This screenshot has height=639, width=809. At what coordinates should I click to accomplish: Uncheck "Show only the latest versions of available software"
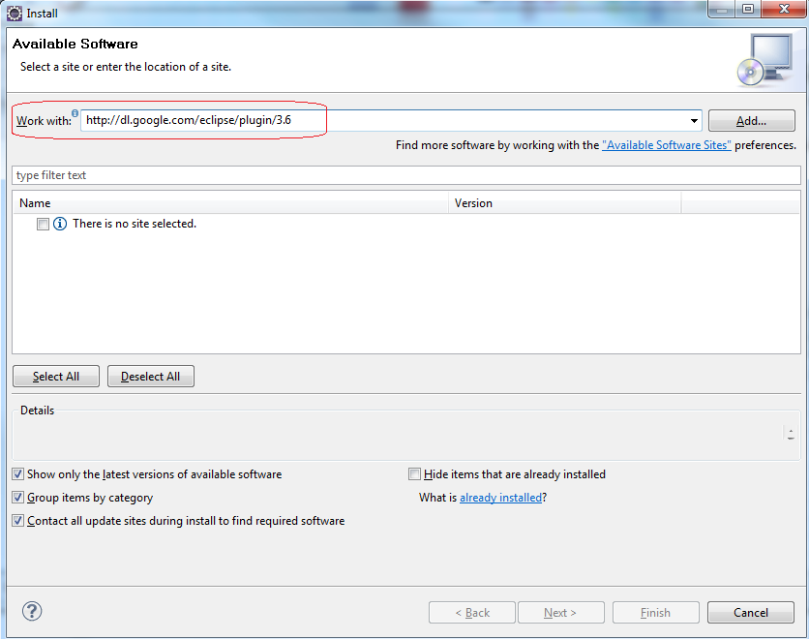[17, 474]
